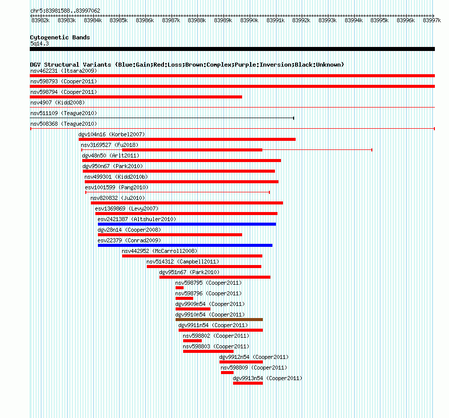Click the short red bar under nsv598795
This screenshot has height=418, width=449.
180,288
